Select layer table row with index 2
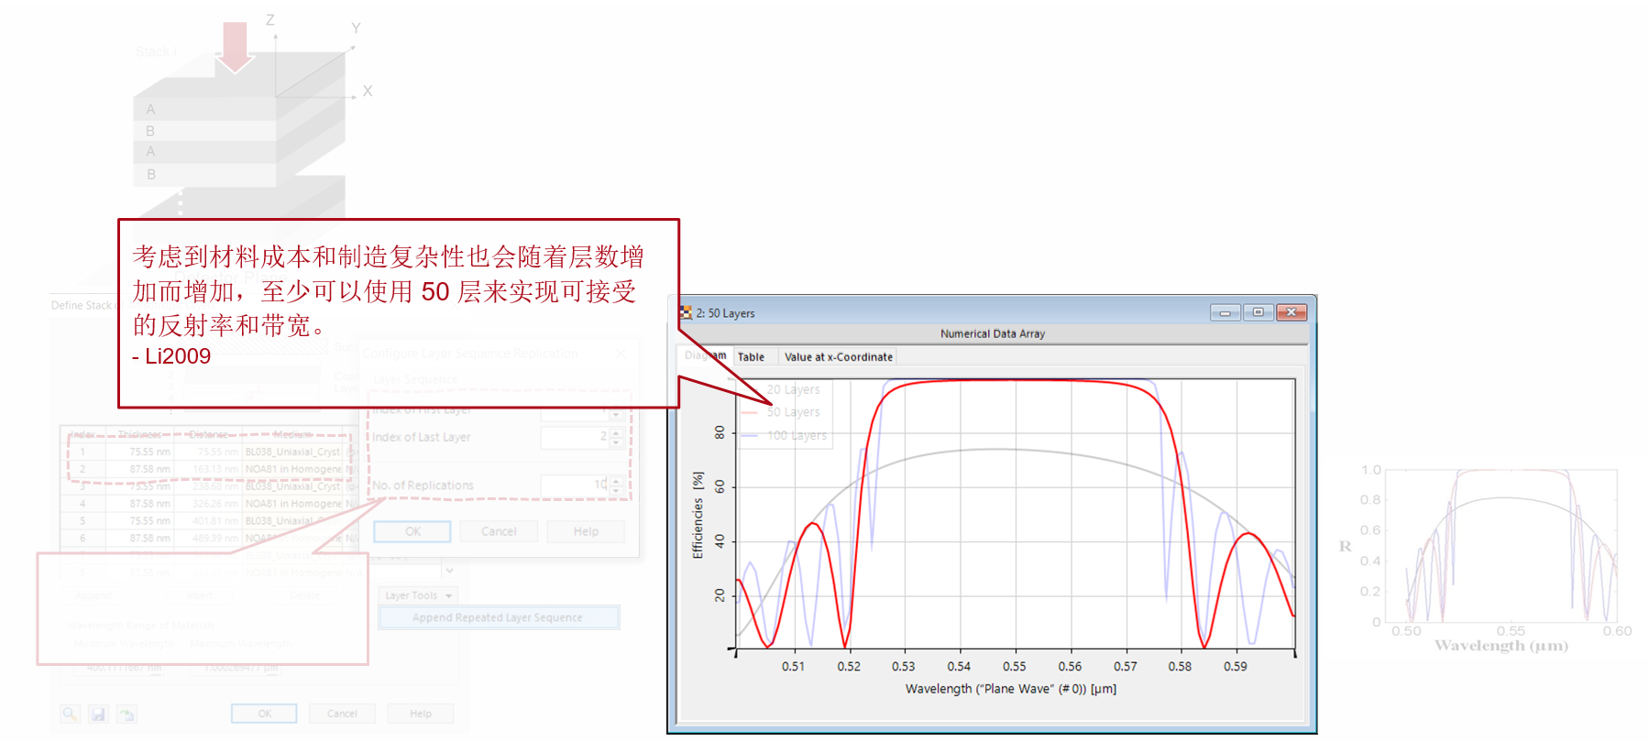This screenshot has width=1649, height=741. [210, 469]
